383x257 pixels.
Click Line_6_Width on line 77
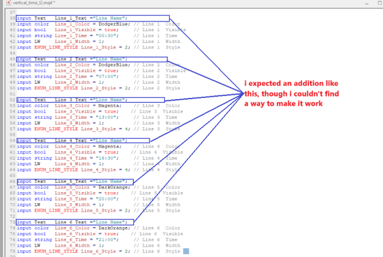click(72, 245)
